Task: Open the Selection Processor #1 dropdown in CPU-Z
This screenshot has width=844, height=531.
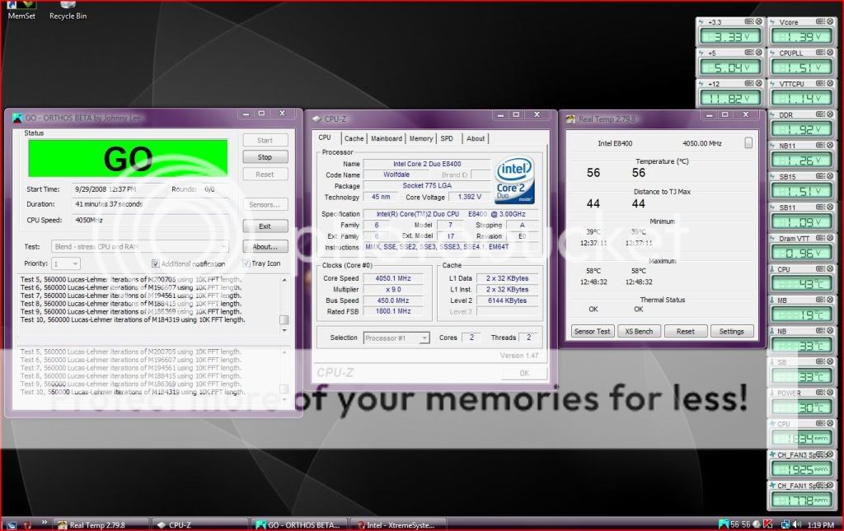Action: [396, 338]
